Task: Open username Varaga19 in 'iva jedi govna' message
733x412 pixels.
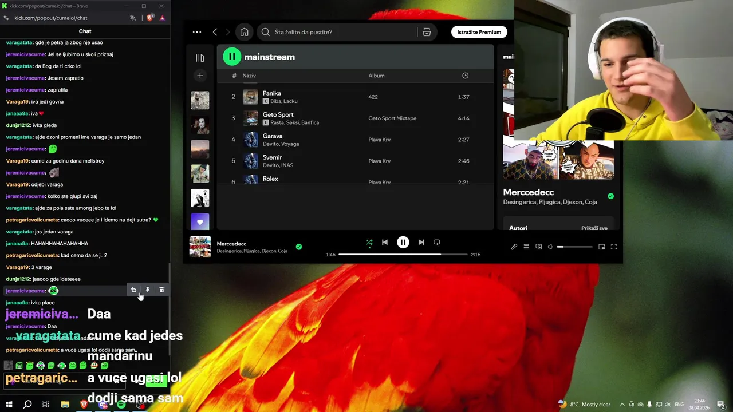Action: [17, 102]
